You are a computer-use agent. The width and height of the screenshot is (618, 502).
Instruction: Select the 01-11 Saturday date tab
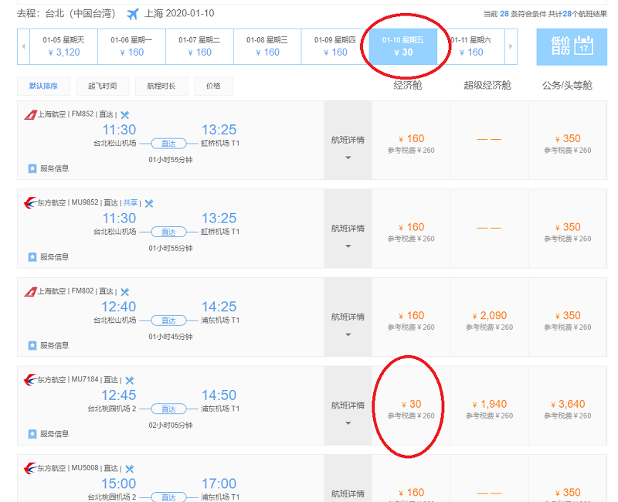pos(471,46)
